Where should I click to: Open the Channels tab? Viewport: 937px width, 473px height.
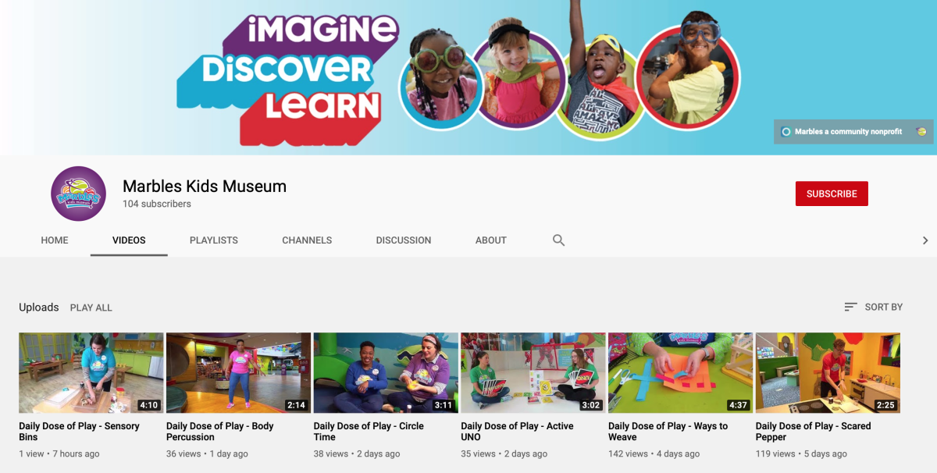(x=307, y=240)
